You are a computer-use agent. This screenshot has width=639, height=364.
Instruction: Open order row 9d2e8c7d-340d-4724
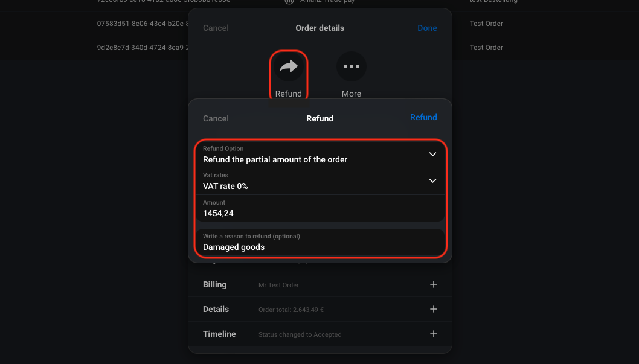point(143,48)
